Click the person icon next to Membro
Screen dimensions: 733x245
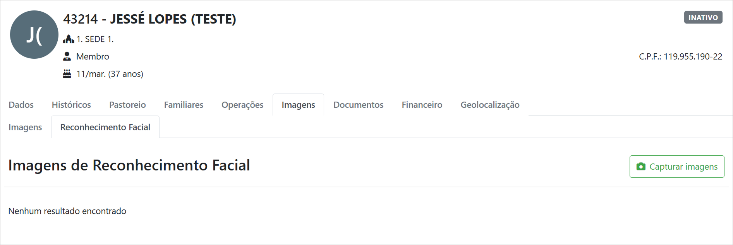click(67, 56)
